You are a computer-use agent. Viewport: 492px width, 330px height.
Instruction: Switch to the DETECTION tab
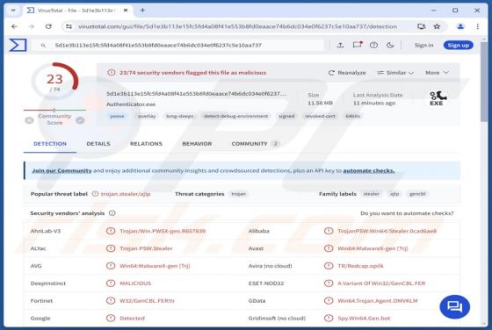pos(50,144)
